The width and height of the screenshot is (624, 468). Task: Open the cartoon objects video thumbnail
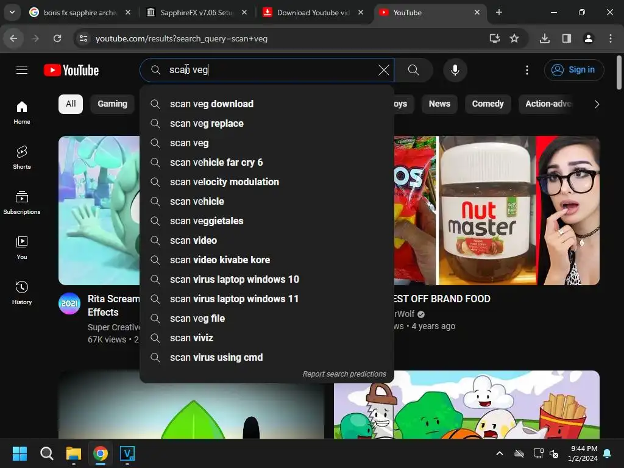[466, 405]
